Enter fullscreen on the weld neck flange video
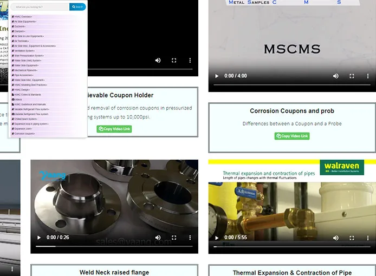 point(174,238)
